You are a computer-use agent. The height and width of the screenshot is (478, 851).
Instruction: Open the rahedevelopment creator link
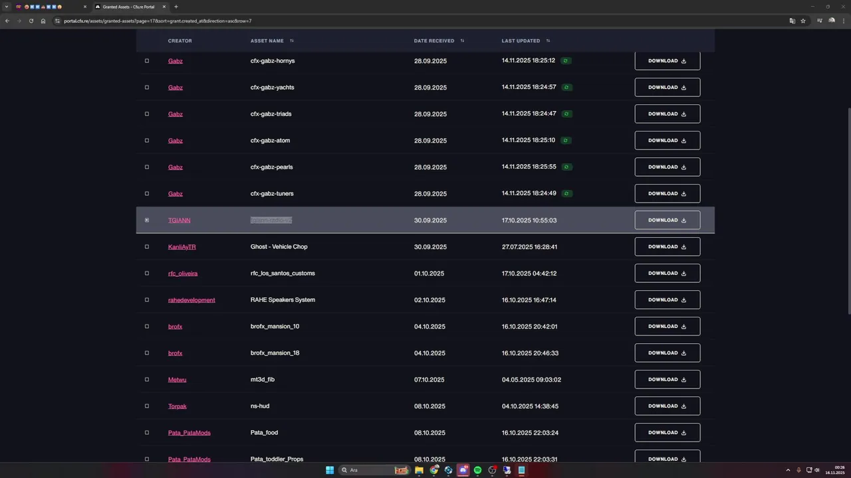click(191, 300)
